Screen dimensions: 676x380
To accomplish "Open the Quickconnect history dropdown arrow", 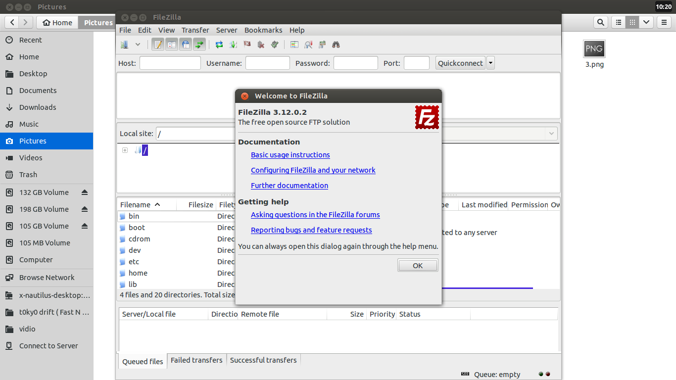I will pyautogui.click(x=490, y=63).
